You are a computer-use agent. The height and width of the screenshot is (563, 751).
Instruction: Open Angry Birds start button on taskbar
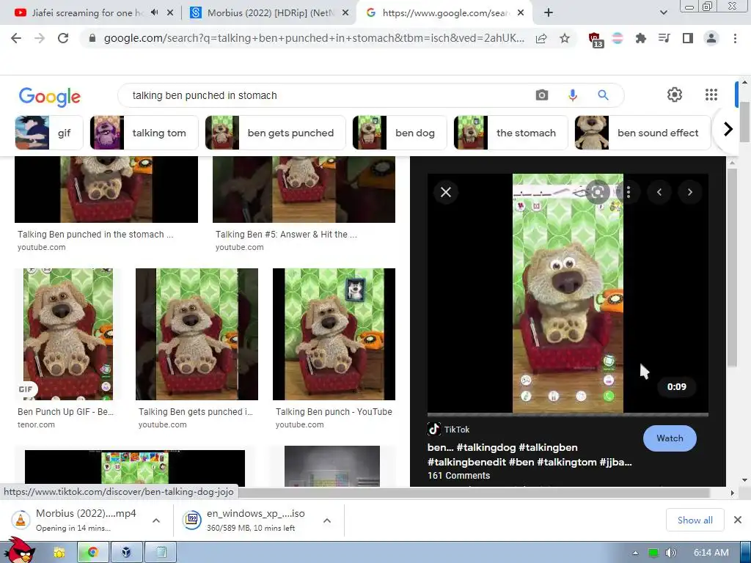tap(19, 551)
